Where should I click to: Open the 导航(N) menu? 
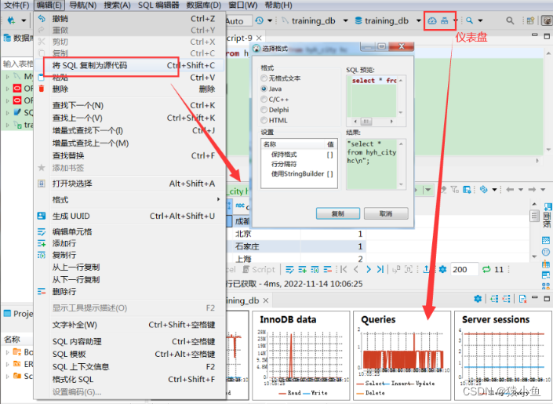click(x=82, y=5)
